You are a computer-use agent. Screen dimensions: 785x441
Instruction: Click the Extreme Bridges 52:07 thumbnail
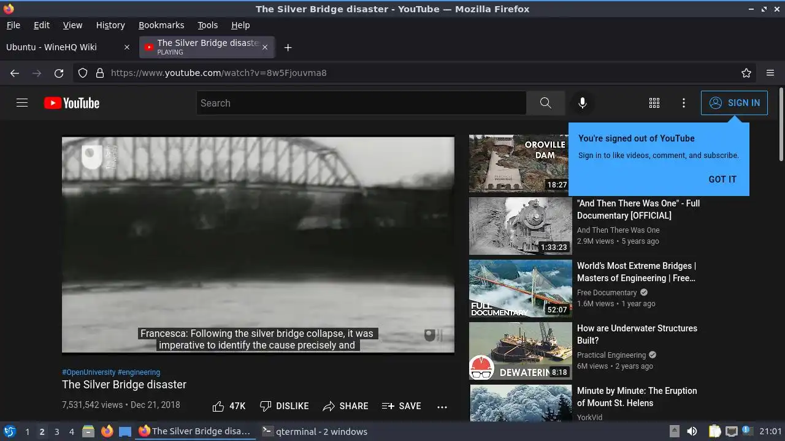pyautogui.click(x=521, y=288)
